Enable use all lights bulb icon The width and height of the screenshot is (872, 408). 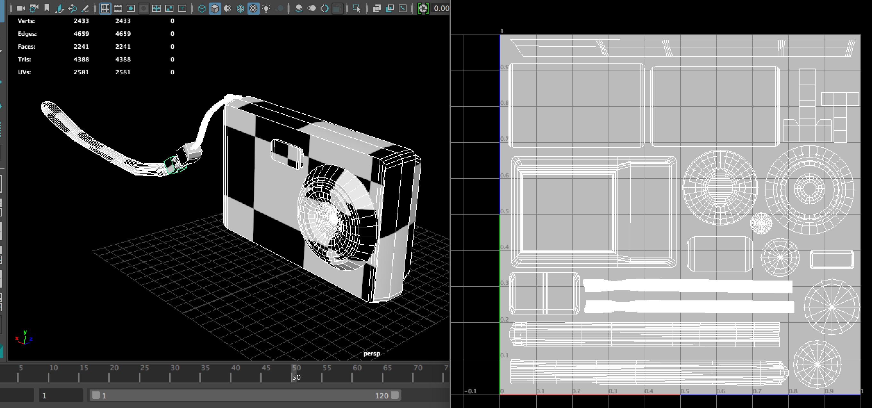pos(266,8)
